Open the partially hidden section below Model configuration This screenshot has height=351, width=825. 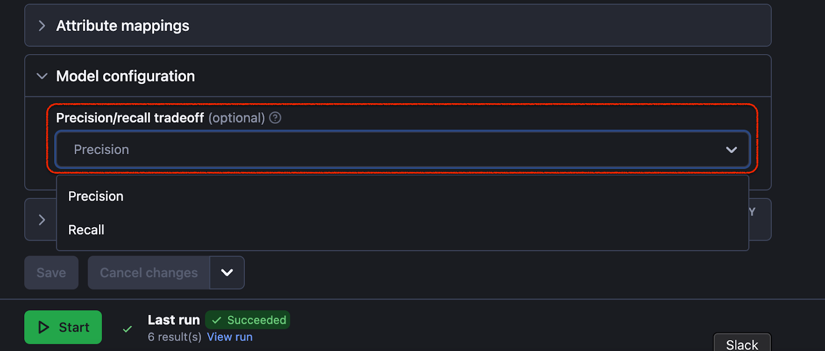[x=41, y=219]
